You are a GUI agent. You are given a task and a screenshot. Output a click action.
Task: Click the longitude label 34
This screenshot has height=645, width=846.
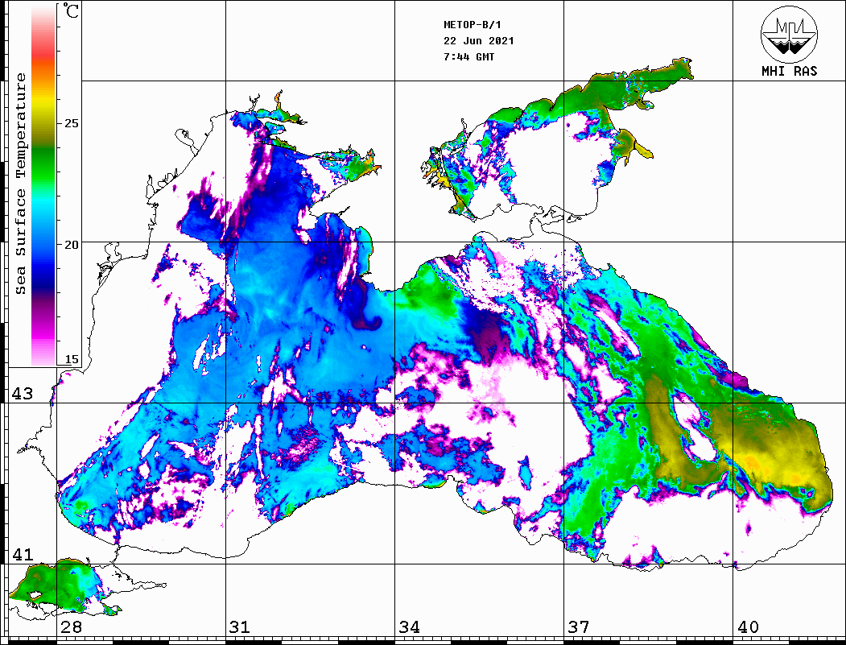point(410,627)
